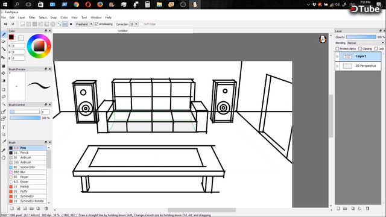386x217 pixels.
Task: Enable the Clipping checkbox
Action: 360,49
